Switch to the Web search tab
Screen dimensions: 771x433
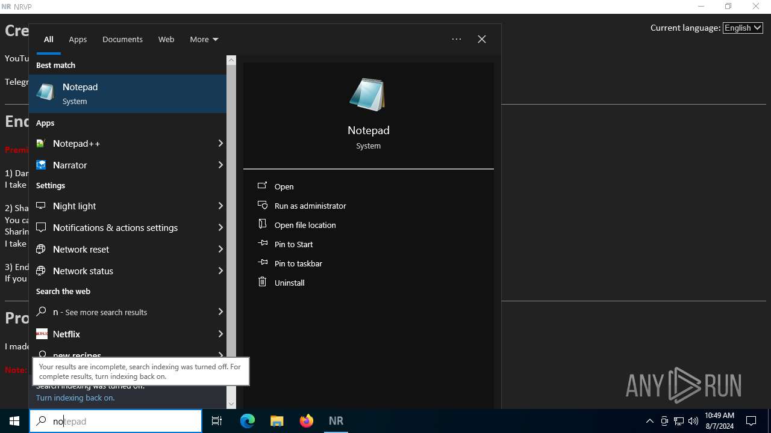pos(166,39)
